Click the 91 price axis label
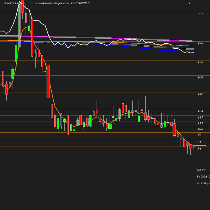The image size is (210, 210). (199, 142)
